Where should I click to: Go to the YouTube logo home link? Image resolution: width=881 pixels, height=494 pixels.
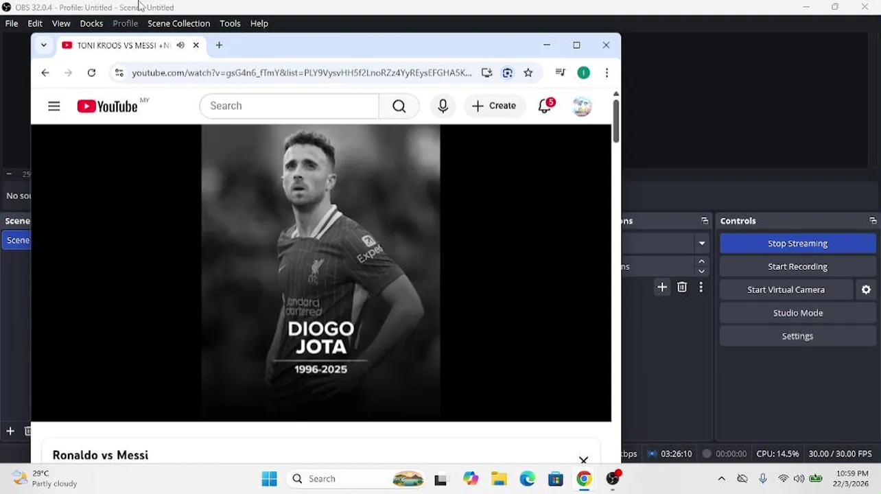[x=108, y=106]
